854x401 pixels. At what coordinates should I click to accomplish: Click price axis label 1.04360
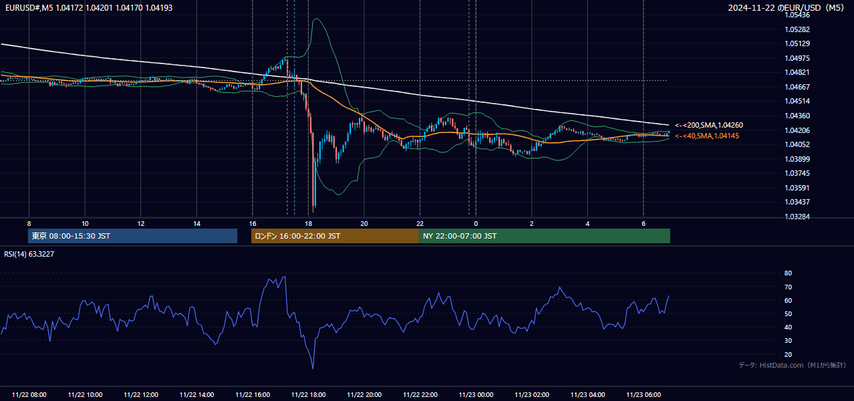pyautogui.click(x=797, y=116)
